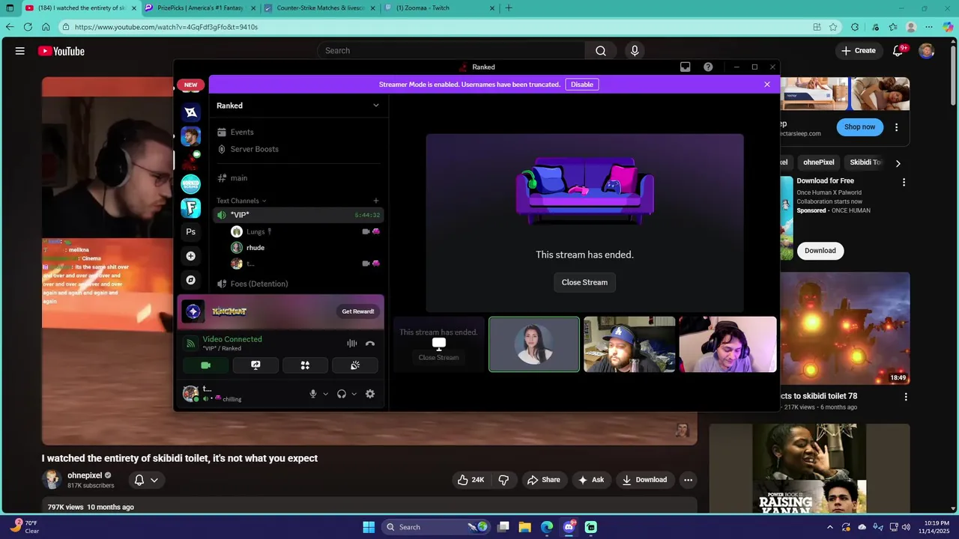
Task: Select the ohnePixel filter chip
Action: 818,162
